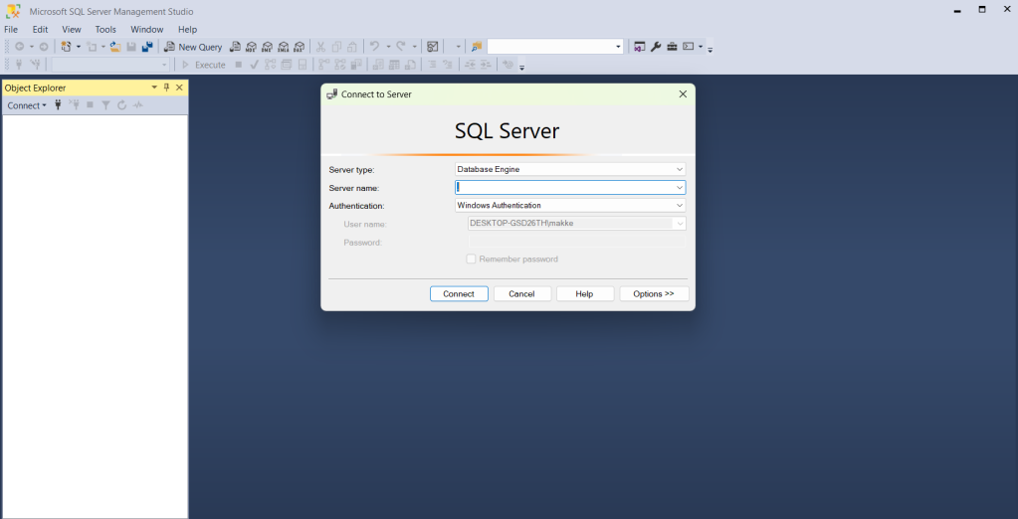Click the Paste clipboard icon
1018x519 pixels.
(352, 47)
